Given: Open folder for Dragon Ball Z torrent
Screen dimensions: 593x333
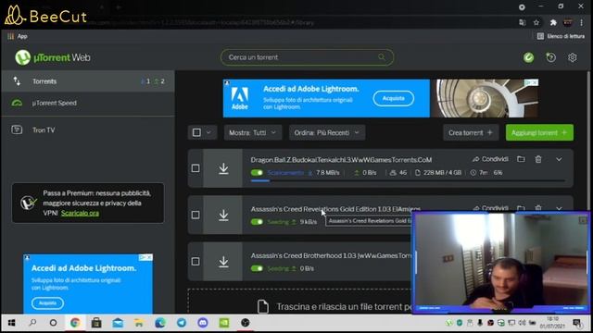Looking at the screenshot, I should click(521, 159).
